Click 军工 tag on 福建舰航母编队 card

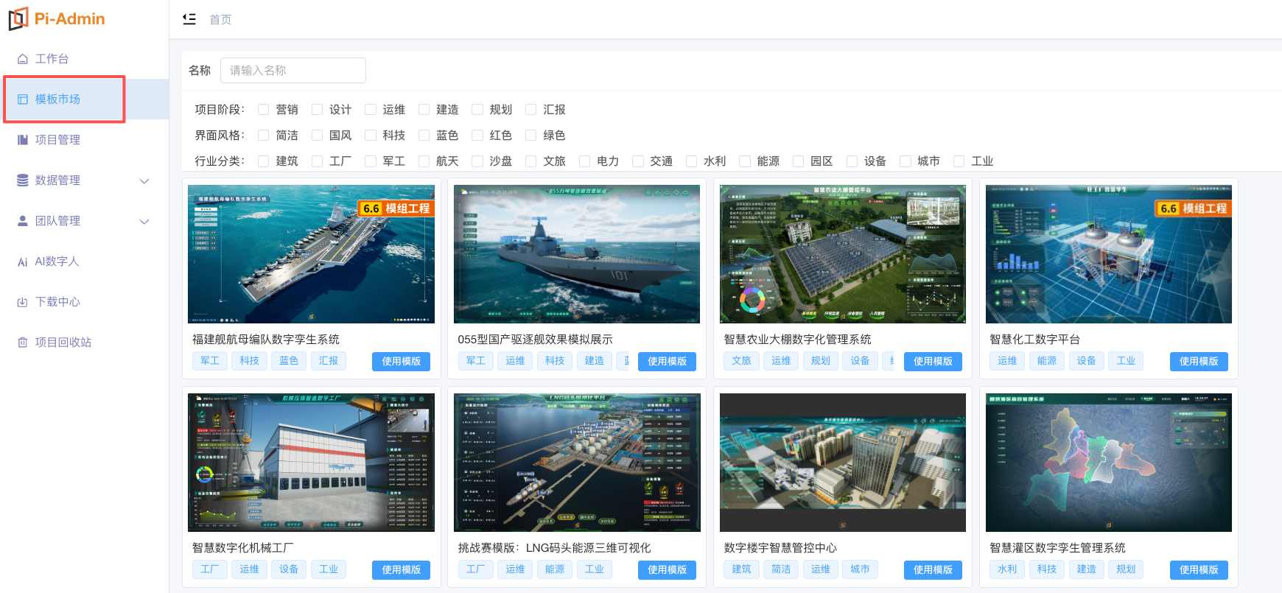tap(210, 361)
